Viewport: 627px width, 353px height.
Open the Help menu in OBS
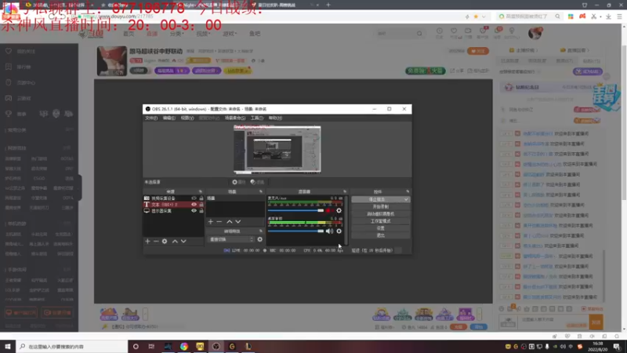click(275, 118)
